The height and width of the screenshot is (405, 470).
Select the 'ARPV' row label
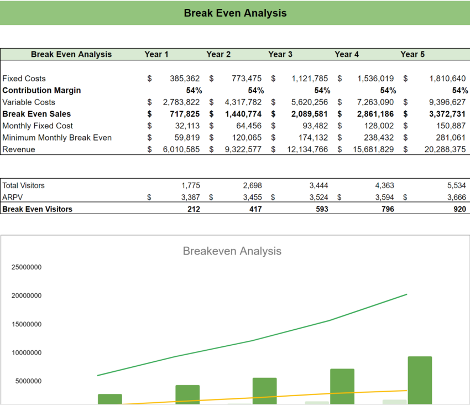(x=13, y=197)
